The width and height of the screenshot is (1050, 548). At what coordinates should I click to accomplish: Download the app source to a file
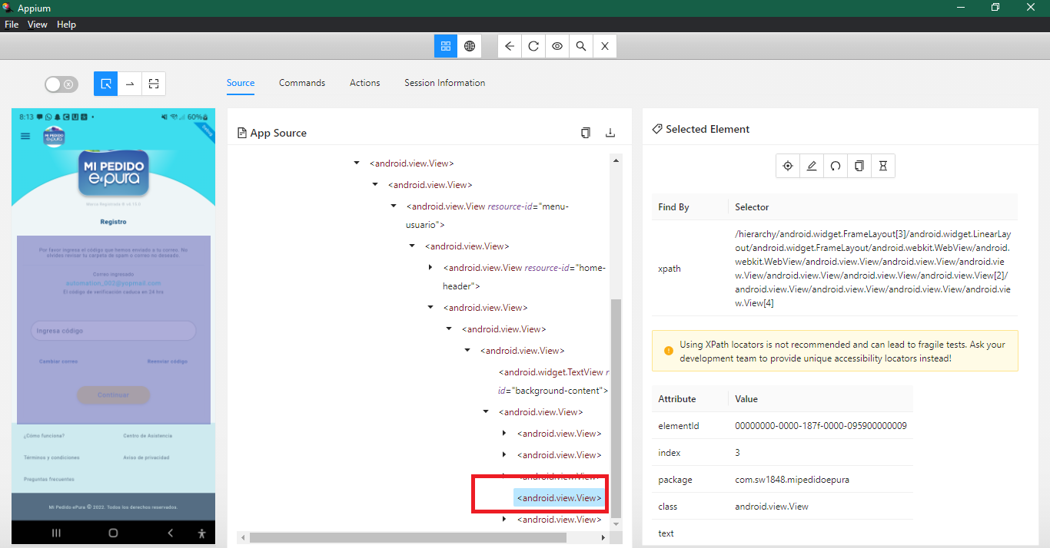[610, 132]
